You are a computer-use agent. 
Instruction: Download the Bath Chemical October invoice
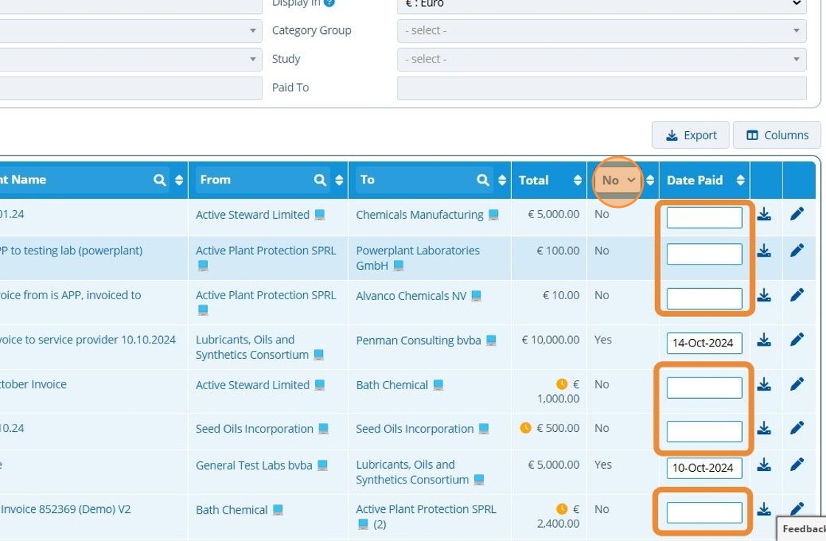coord(764,384)
